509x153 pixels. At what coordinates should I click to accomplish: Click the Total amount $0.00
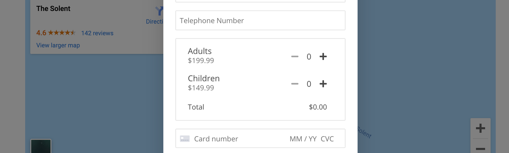(x=318, y=107)
